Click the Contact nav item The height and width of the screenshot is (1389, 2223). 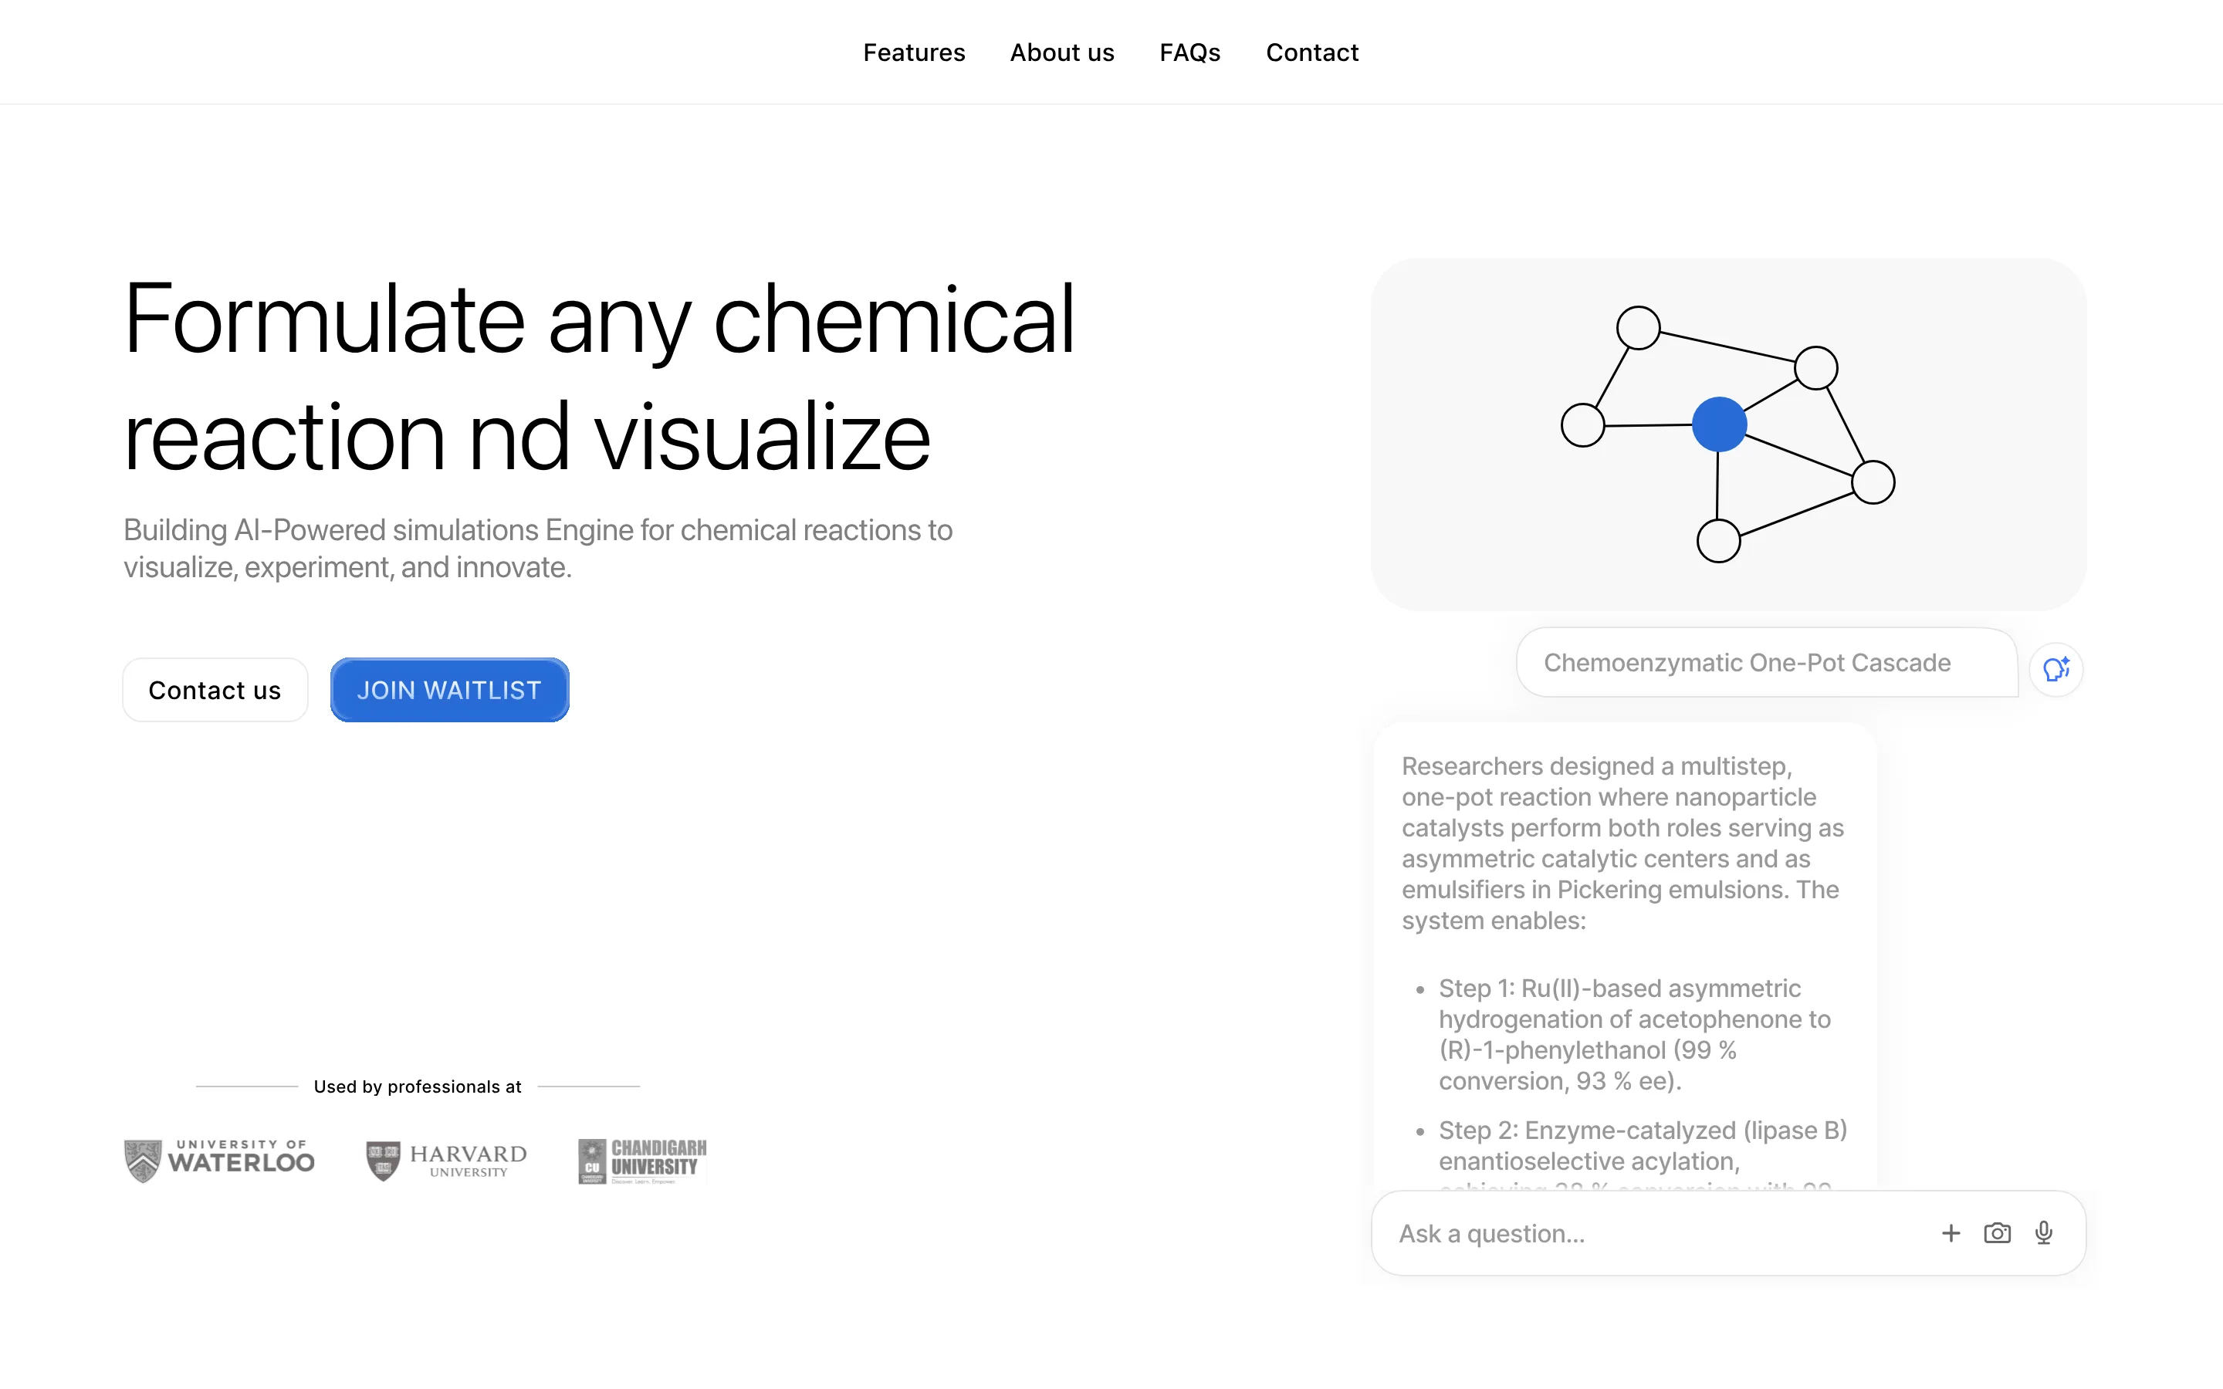(1311, 52)
